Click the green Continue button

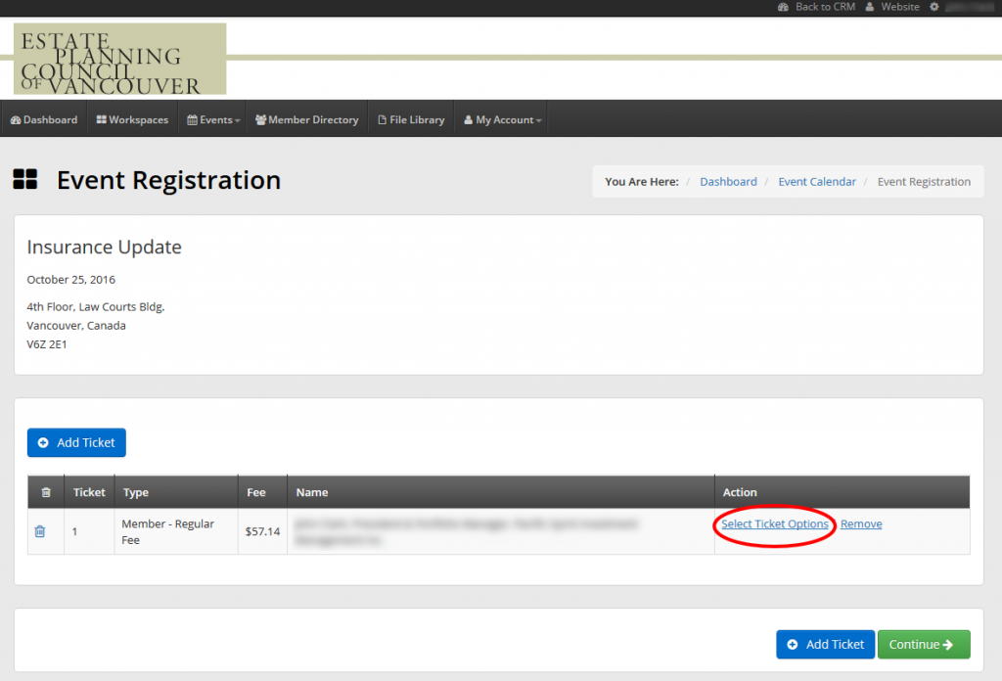tap(924, 644)
